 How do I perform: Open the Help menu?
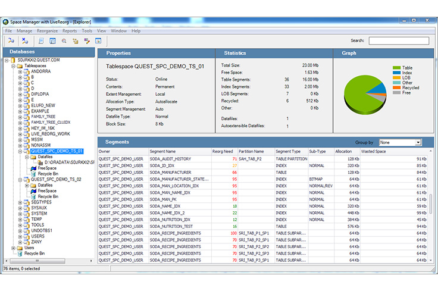(136, 31)
